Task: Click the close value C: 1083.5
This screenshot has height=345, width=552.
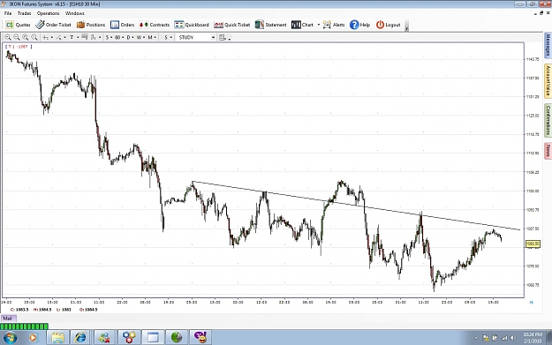Action: coord(19,310)
